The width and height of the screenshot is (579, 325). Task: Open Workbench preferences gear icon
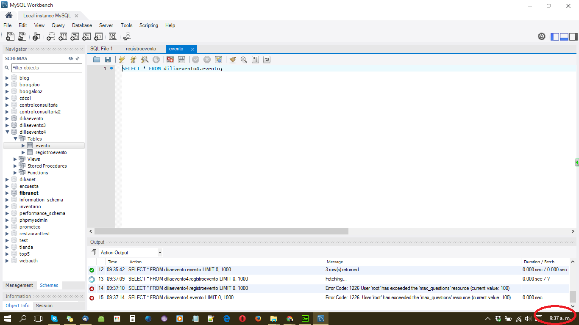[x=542, y=36]
